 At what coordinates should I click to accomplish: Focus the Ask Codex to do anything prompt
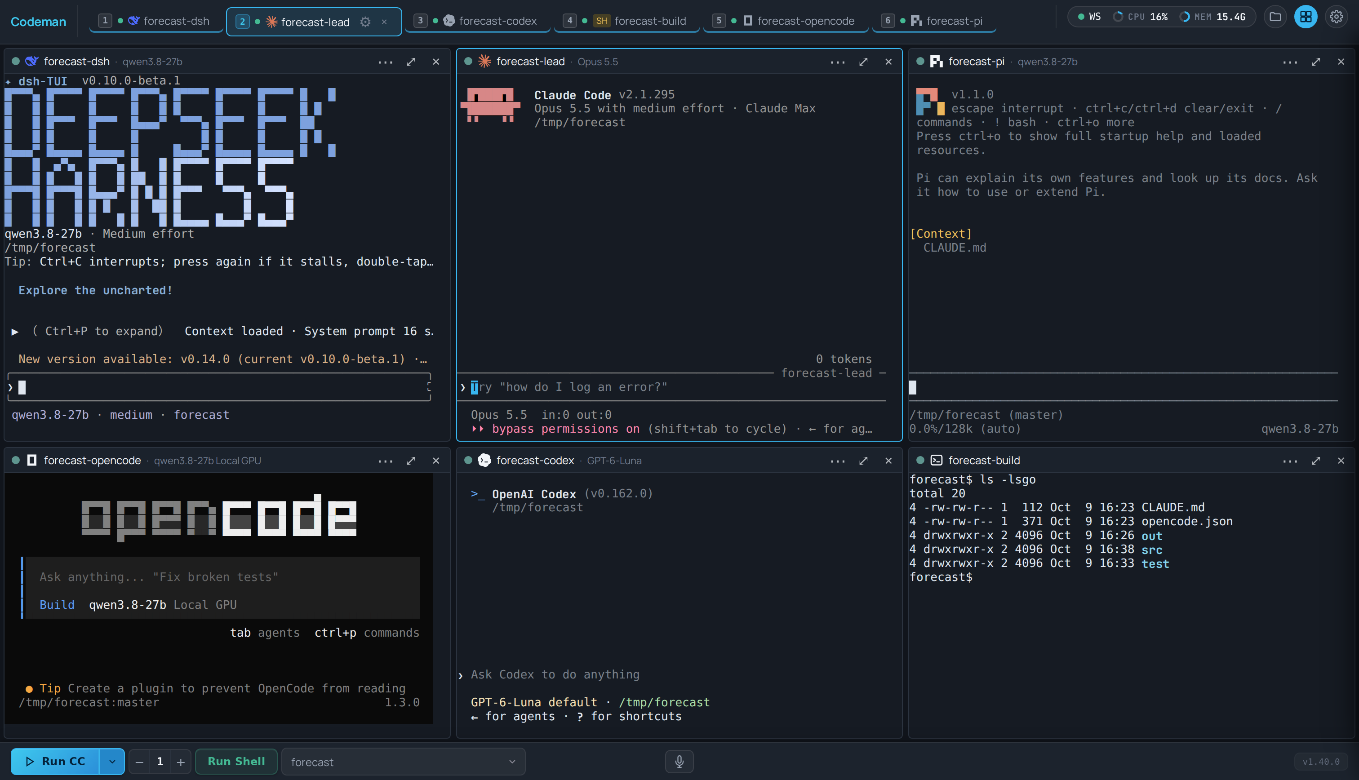(x=555, y=674)
